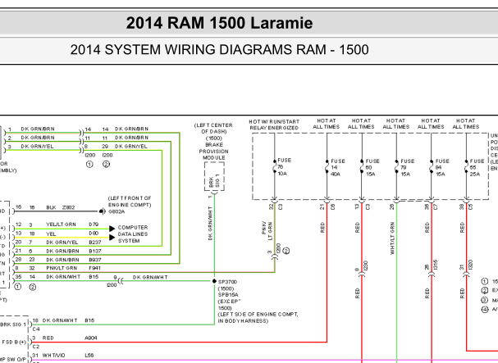The width and height of the screenshot is (498, 363).
Task: Click circuit code 'D79'
Action: [94, 225]
